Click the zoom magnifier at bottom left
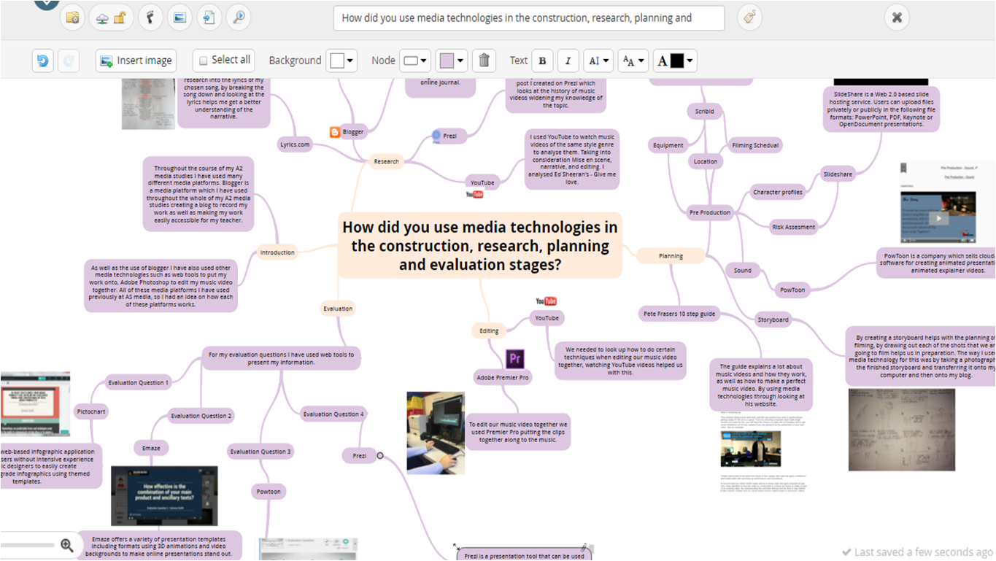Image resolution: width=996 pixels, height=561 pixels. tap(67, 545)
